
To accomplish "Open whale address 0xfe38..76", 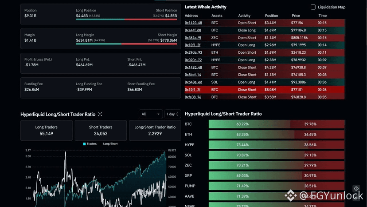I will 193,97.
